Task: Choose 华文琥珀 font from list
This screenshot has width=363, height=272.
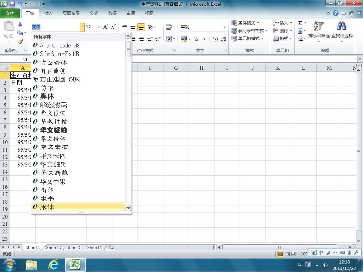Action: tap(78, 130)
